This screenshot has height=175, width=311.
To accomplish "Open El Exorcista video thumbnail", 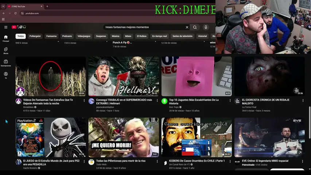I will (x=269, y=77).
